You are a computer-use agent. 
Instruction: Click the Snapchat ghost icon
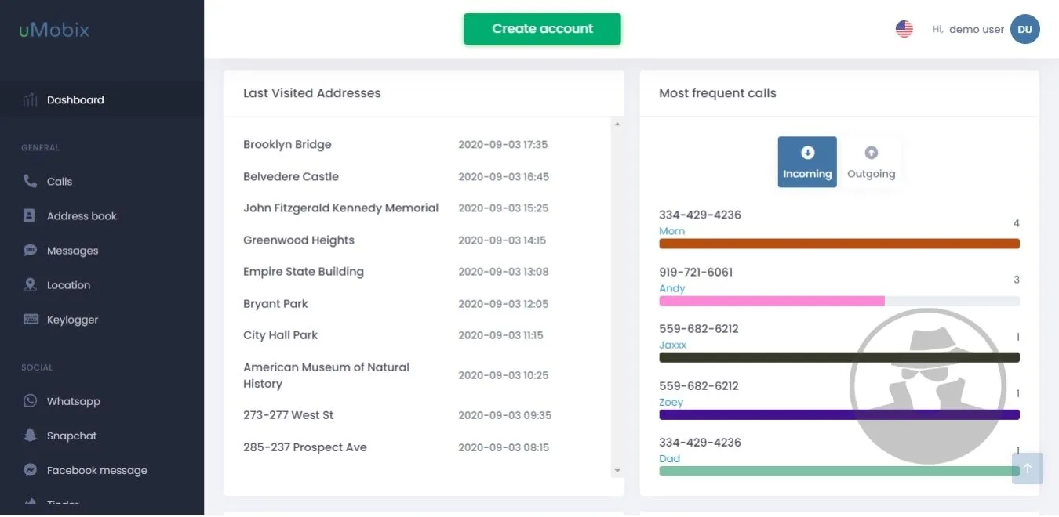[x=30, y=436]
